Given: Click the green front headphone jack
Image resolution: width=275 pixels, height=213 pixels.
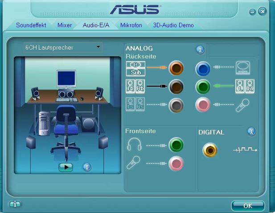Looking at the screenshot, I should pyautogui.click(x=176, y=145).
